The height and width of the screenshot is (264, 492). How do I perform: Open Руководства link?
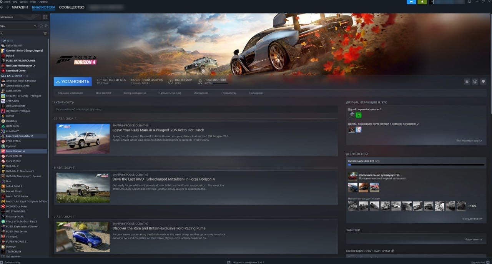coord(229,93)
